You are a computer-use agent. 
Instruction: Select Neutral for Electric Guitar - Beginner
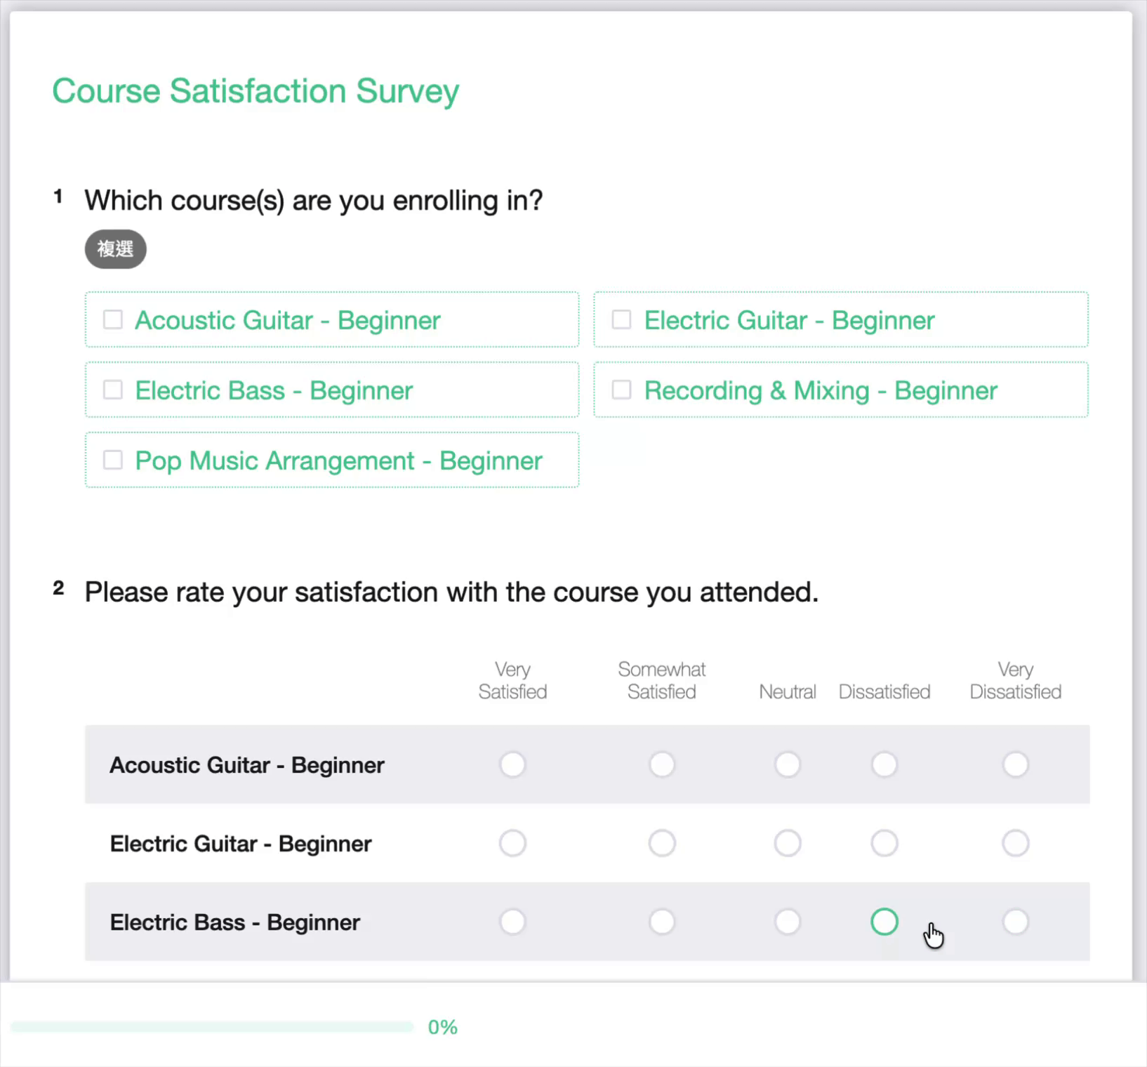tap(788, 843)
